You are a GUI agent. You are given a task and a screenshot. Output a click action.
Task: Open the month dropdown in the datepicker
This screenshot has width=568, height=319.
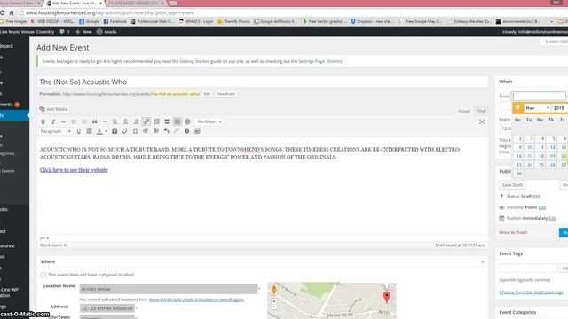pos(538,108)
